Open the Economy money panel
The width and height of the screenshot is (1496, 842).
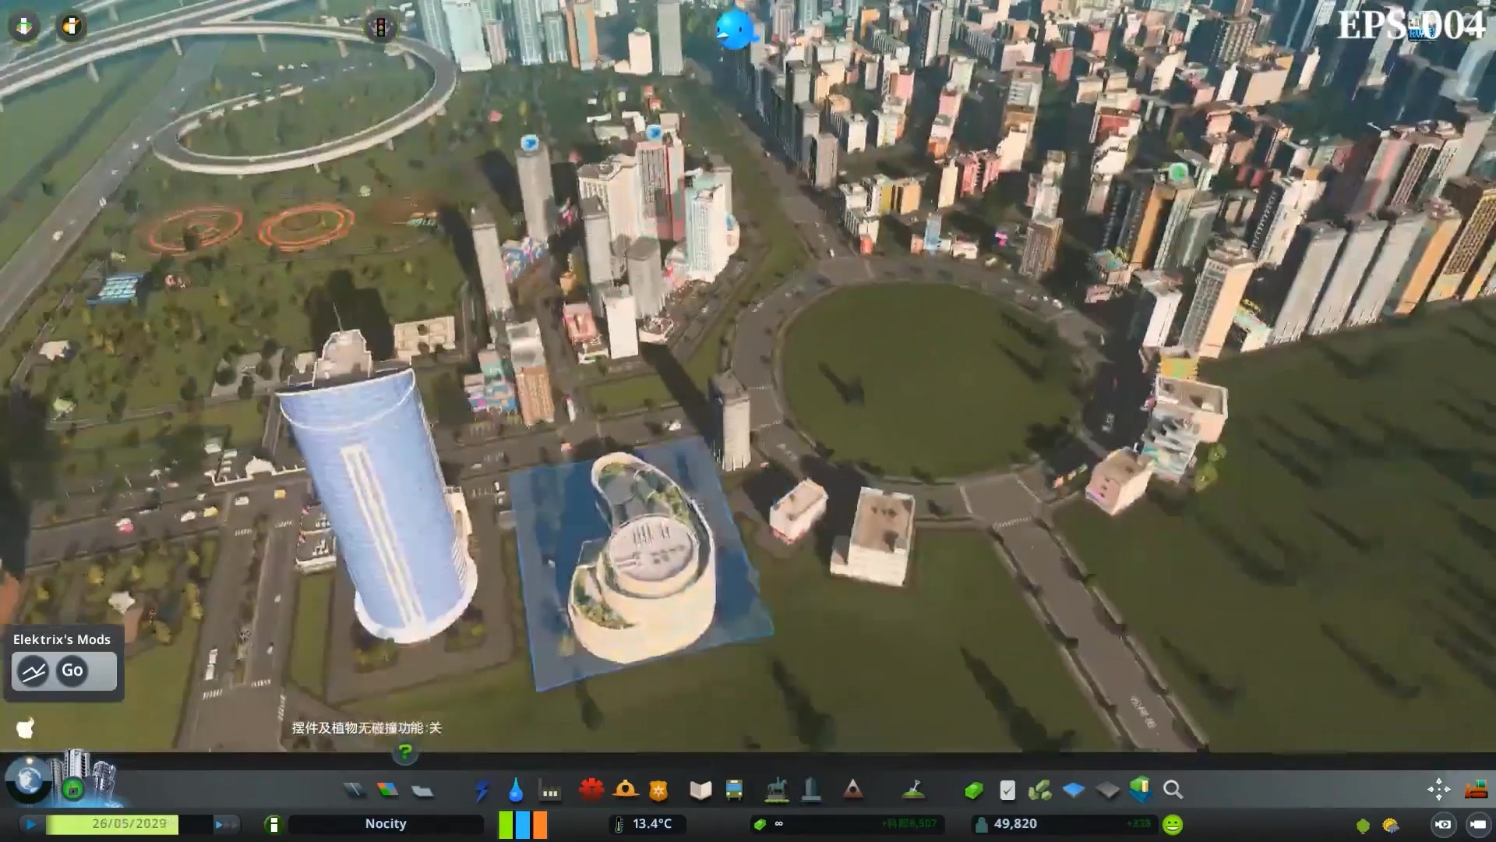(x=973, y=791)
